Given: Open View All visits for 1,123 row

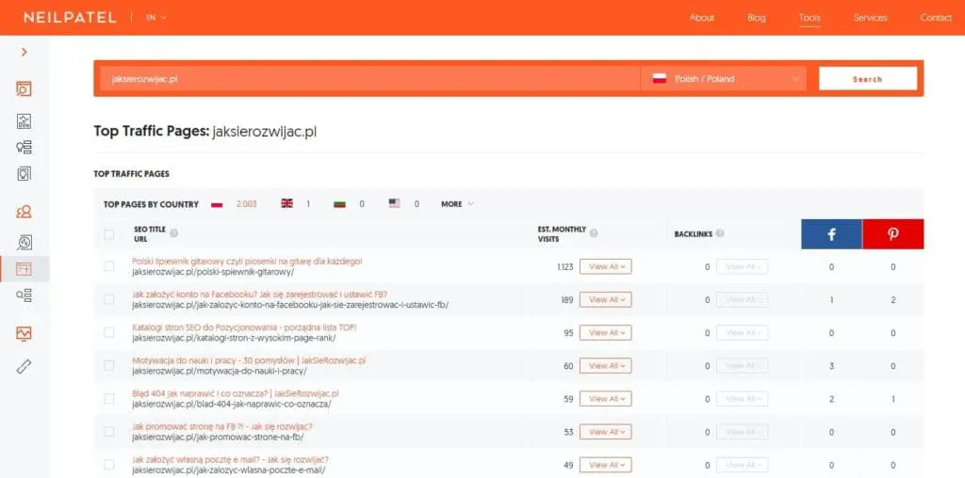Looking at the screenshot, I should [x=606, y=266].
